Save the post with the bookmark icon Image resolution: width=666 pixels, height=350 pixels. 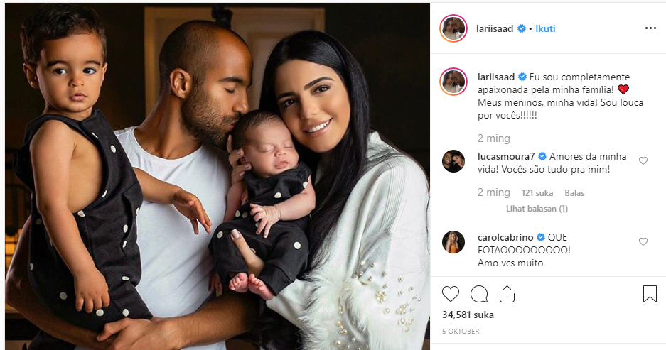(650, 294)
